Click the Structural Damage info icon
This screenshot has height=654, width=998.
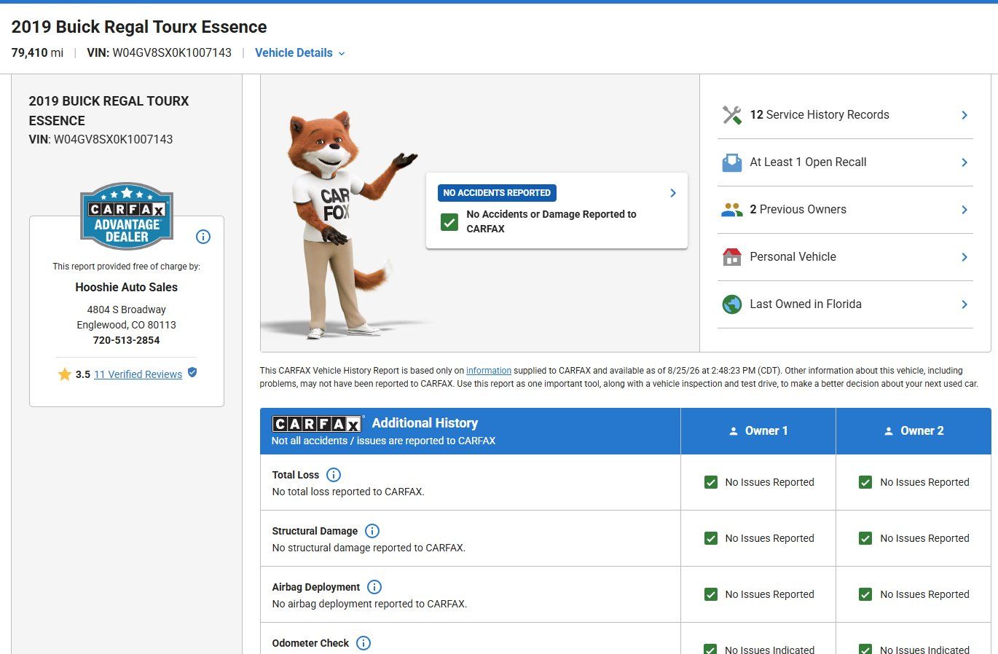coord(372,531)
